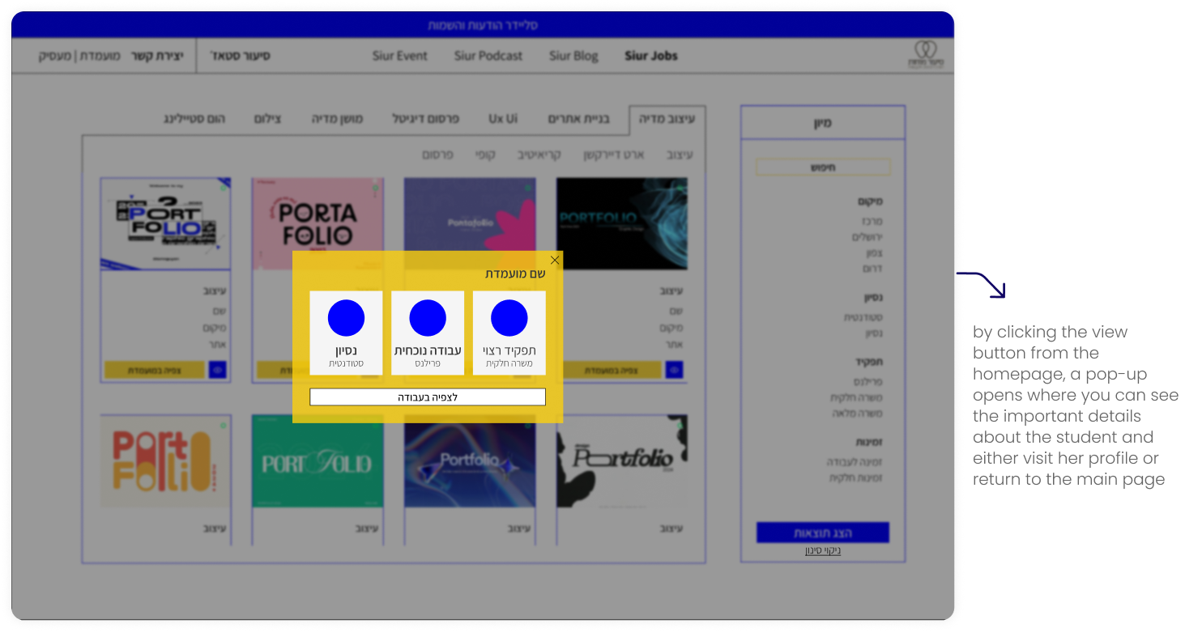Image resolution: width=1185 pixels, height=632 pixels.
Task: Choose the ארט דיירקשן sub-category
Action: pyautogui.click(x=613, y=155)
